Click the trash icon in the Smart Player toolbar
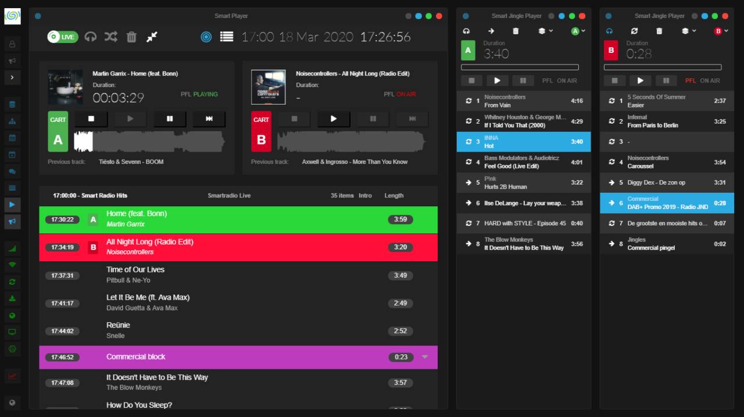The width and height of the screenshot is (744, 417). click(x=131, y=36)
